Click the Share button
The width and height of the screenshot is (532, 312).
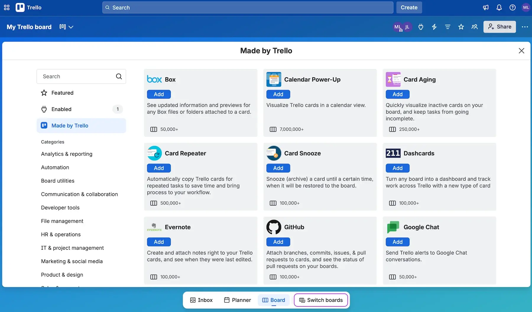point(499,27)
